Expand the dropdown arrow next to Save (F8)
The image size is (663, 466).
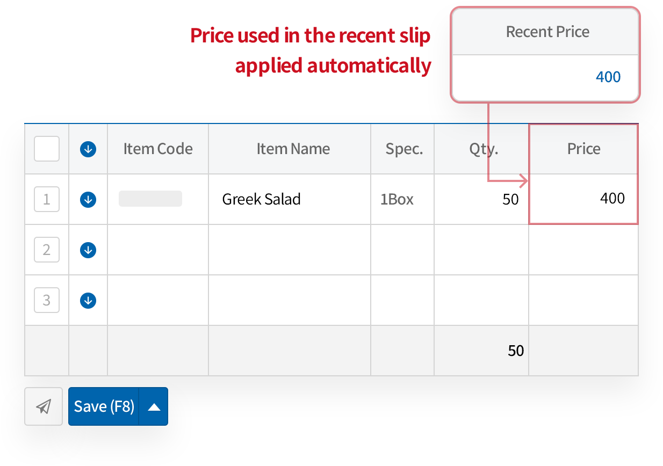click(155, 406)
